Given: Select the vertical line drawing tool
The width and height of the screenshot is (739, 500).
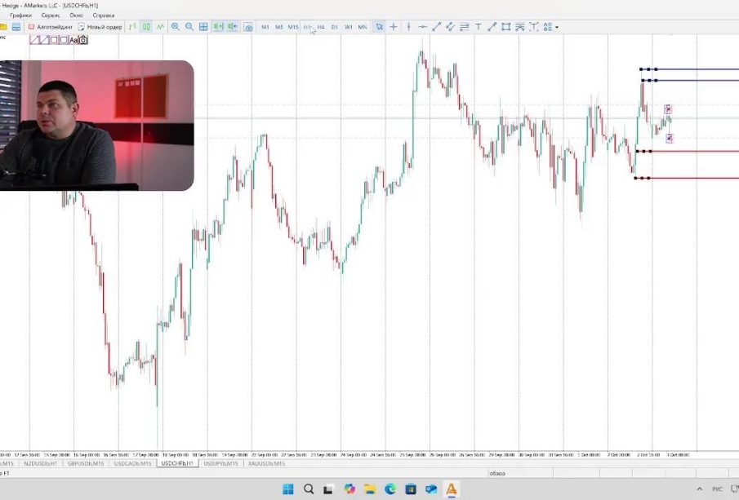Looking at the screenshot, I should coord(408,27).
